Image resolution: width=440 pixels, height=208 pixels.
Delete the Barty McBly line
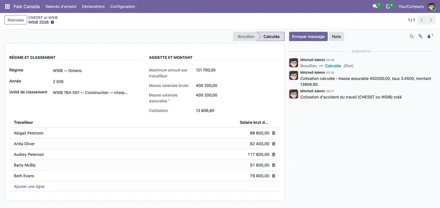[274, 165]
